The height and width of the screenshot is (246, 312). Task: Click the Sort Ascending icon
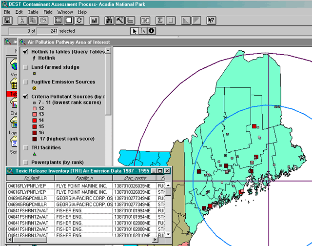186,20
